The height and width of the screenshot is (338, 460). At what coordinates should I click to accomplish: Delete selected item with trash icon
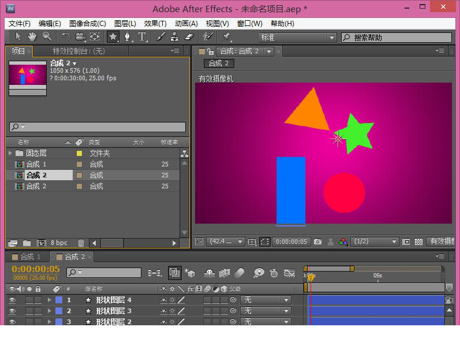(x=81, y=243)
